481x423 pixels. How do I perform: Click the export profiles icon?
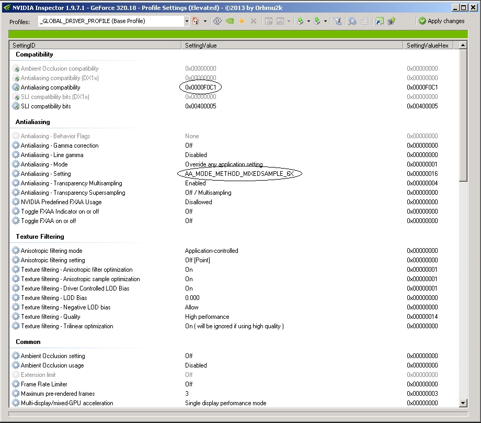(300, 21)
